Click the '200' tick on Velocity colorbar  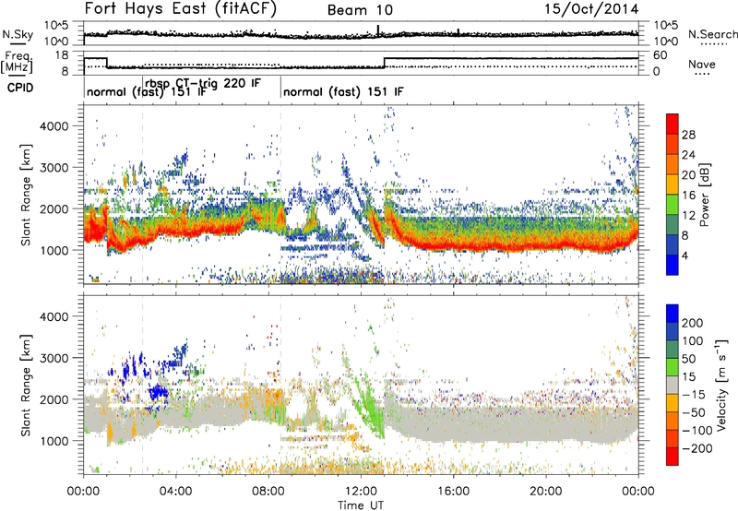pyautogui.click(x=693, y=323)
